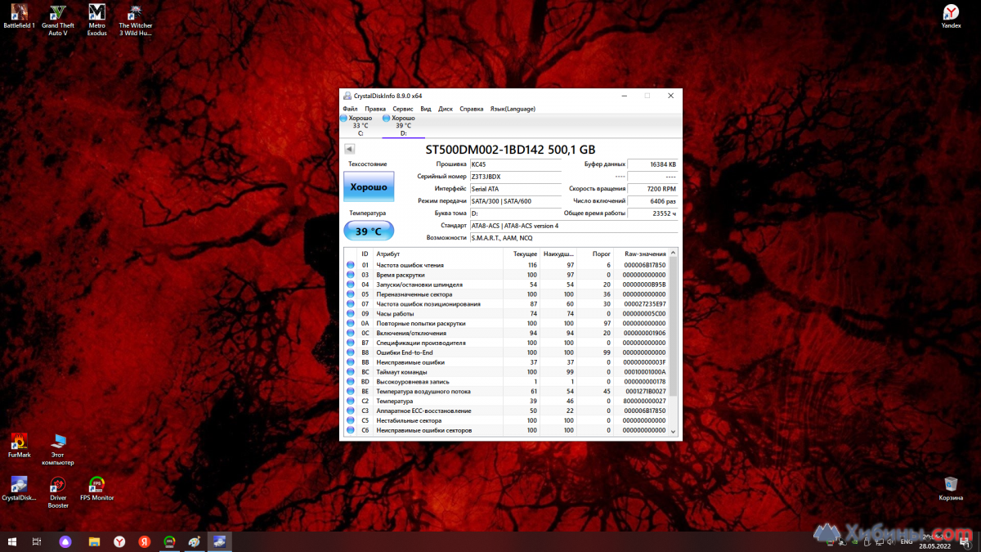Image resolution: width=981 pixels, height=552 pixels.
Task: Open Этот компьютер desktop icon
Action: coord(58,449)
